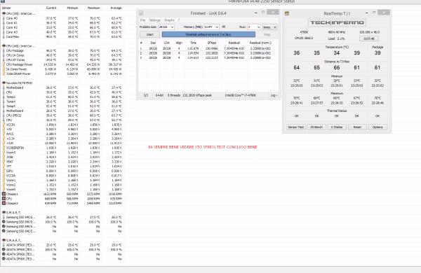Expand the Log panel in LinX status bar
This screenshot has height=273, width=421.
coord(274,95)
